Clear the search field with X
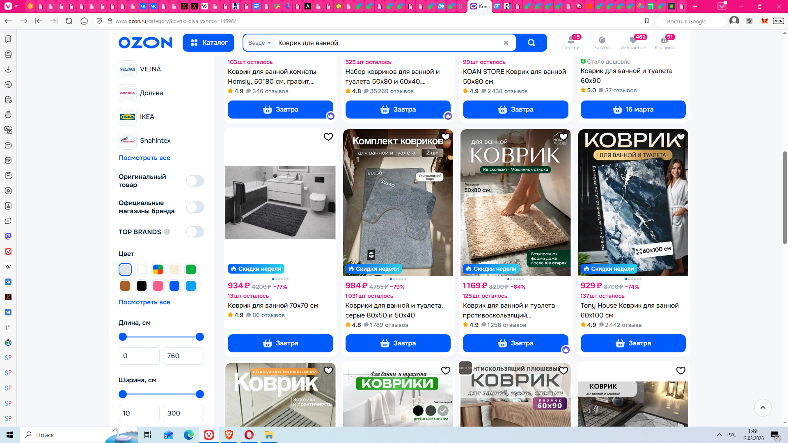 [x=506, y=43]
